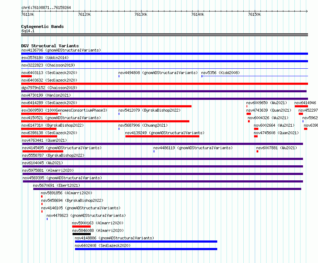Select nsv4148886 gnomAD variant label
Viewport: 318px width, 263px height.
tap(114, 238)
